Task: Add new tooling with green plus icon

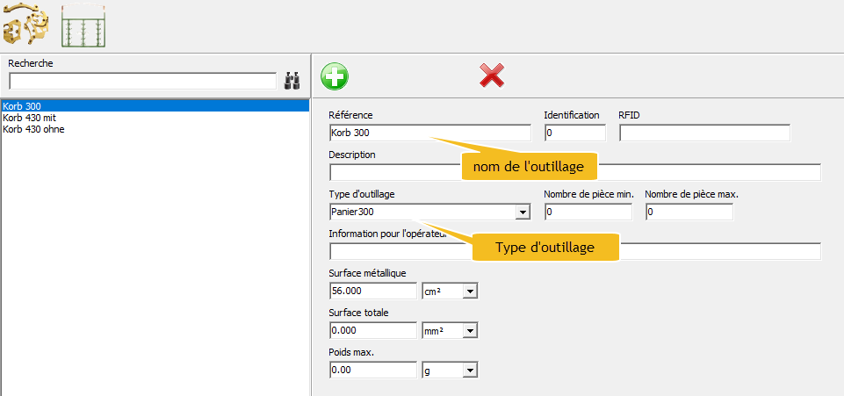Action: 334,76
